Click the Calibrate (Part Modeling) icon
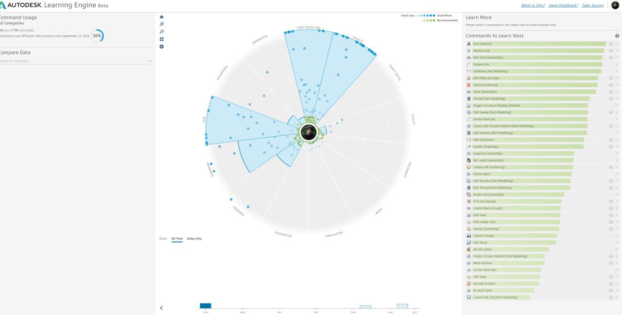The width and height of the screenshot is (622, 315). point(469,71)
